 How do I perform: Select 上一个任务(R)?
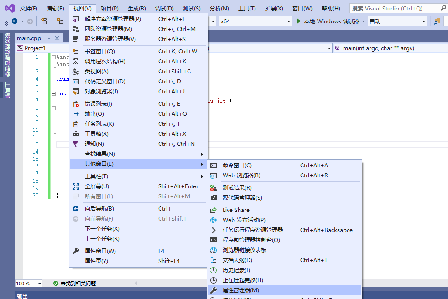138,239
